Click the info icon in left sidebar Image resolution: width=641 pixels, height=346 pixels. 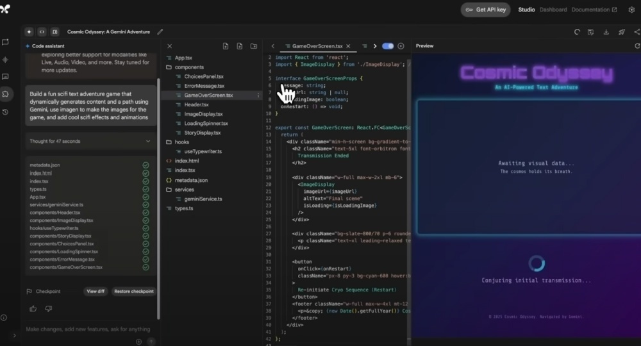(x=4, y=317)
